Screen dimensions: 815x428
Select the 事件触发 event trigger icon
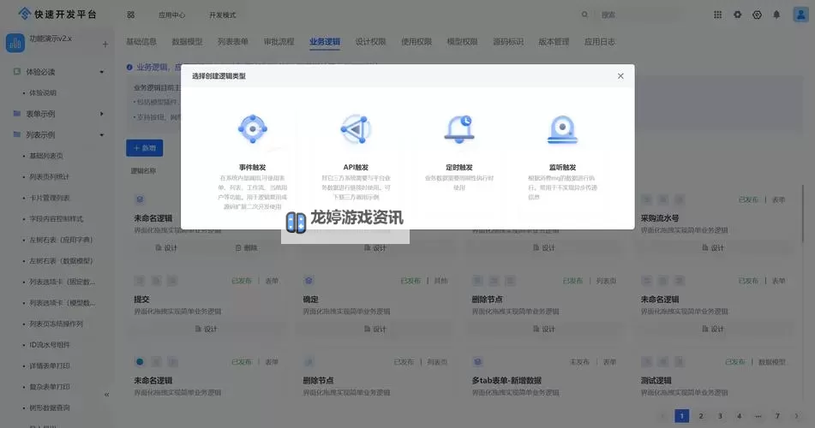click(253, 129)
